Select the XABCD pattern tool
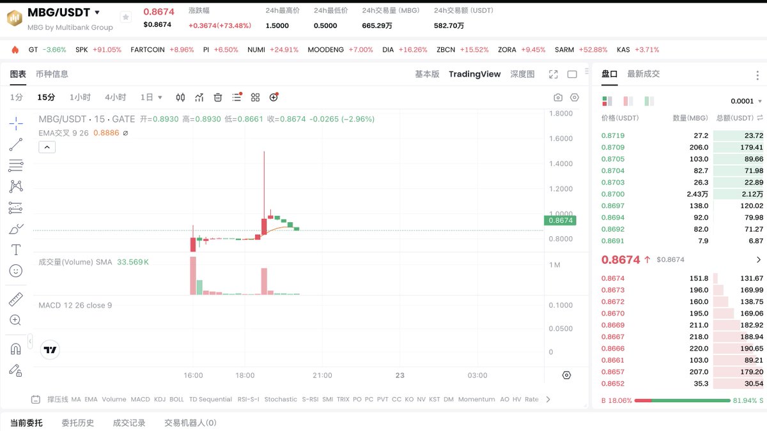Screen dimensions: 767x431 click(16, 186)
